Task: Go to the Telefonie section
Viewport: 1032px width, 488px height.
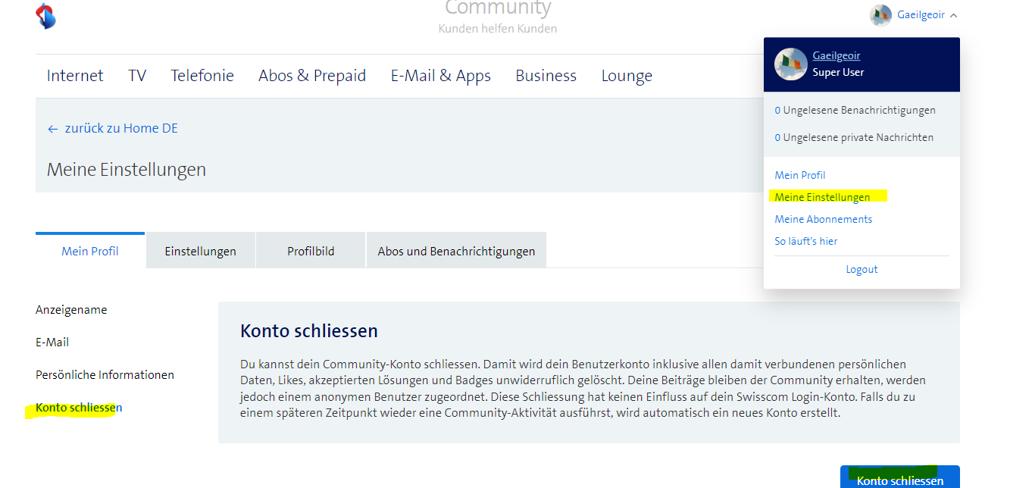Action: [202, 76]
